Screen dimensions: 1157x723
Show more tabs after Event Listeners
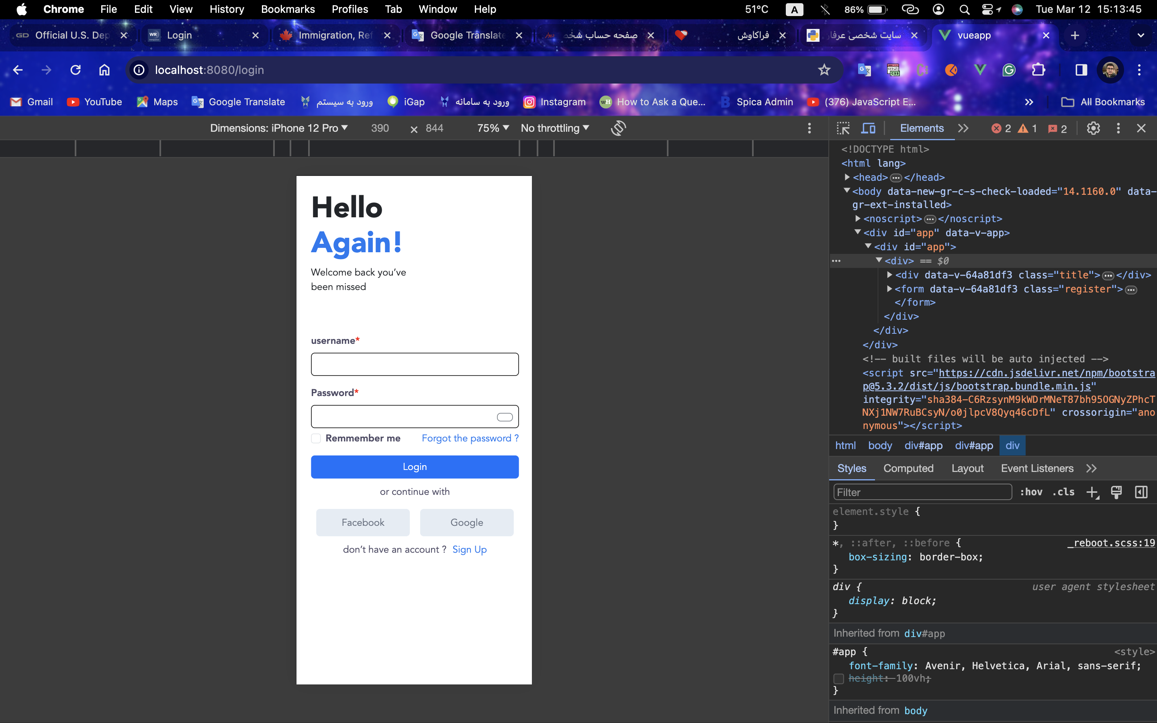pyautogui.click(x=1091, y=469)
